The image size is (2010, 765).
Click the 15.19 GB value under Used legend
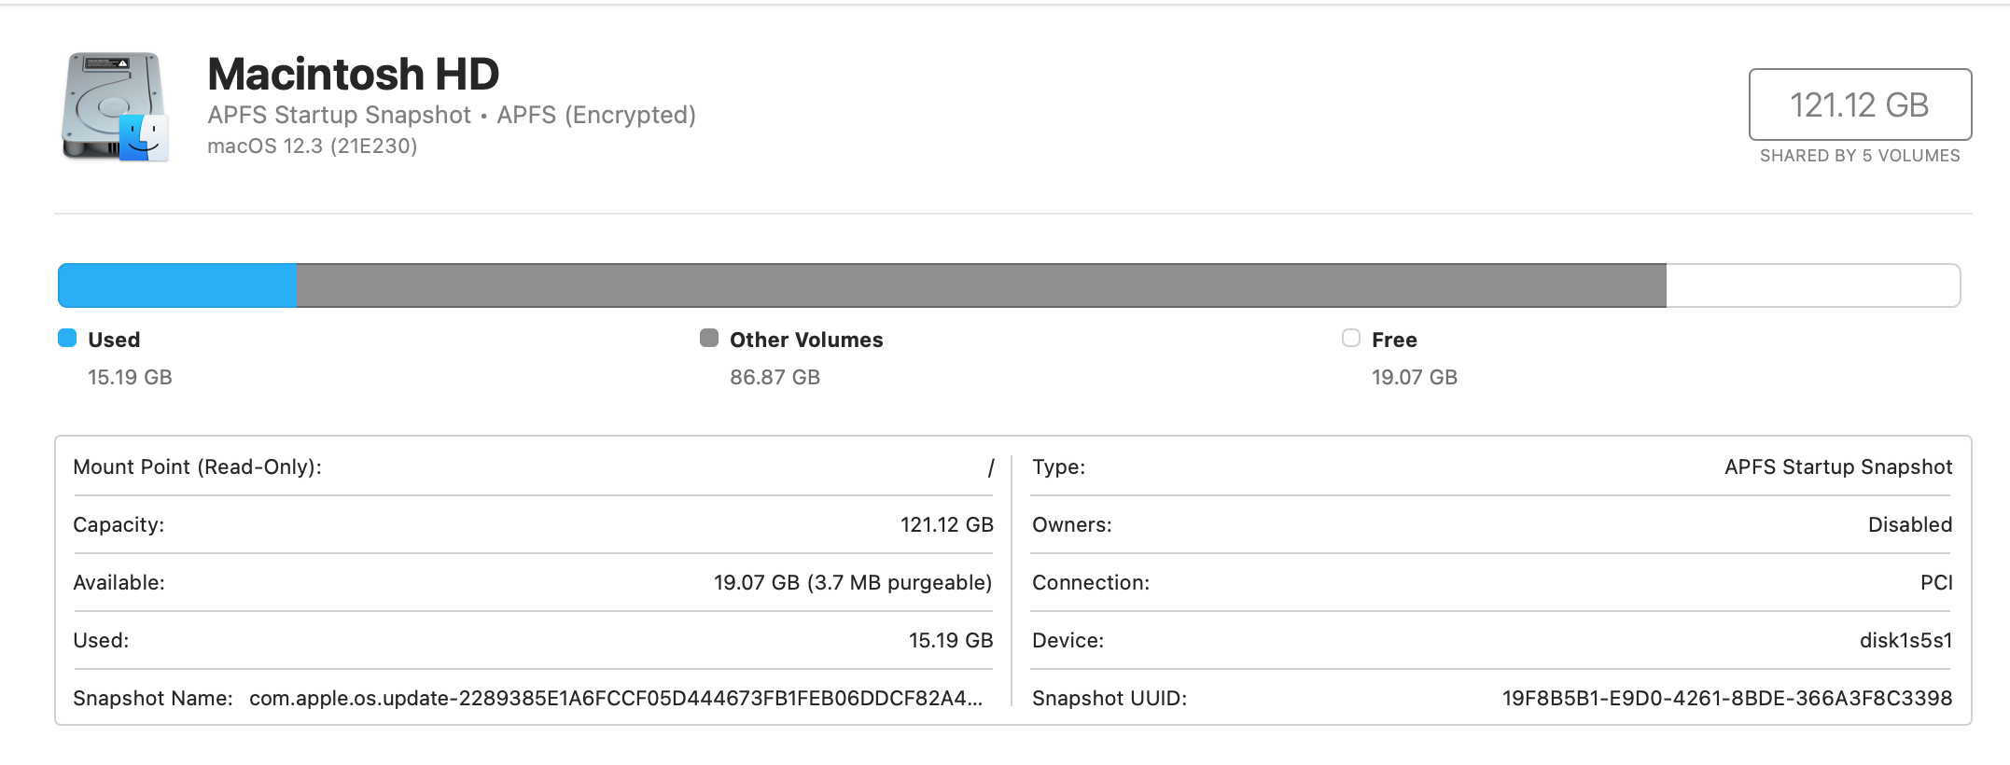click(x=130, y=377)
